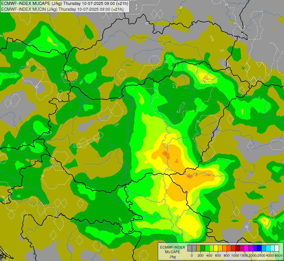
Task: Select the cyan legend swatch before 4000
Action: pos(268,248)
